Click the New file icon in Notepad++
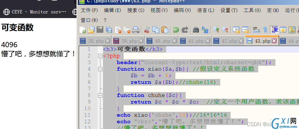 [83, 30]
